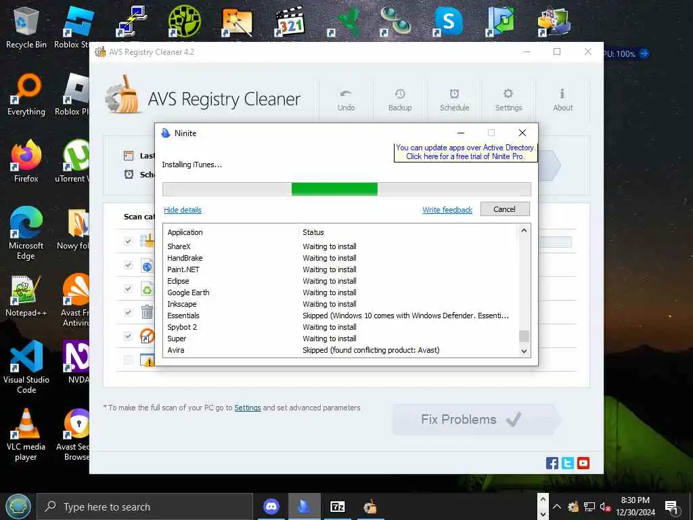Viewport: 693px width, 520px height.
Task: Select Essentials row in Ninite list
Action: (340, 316)
